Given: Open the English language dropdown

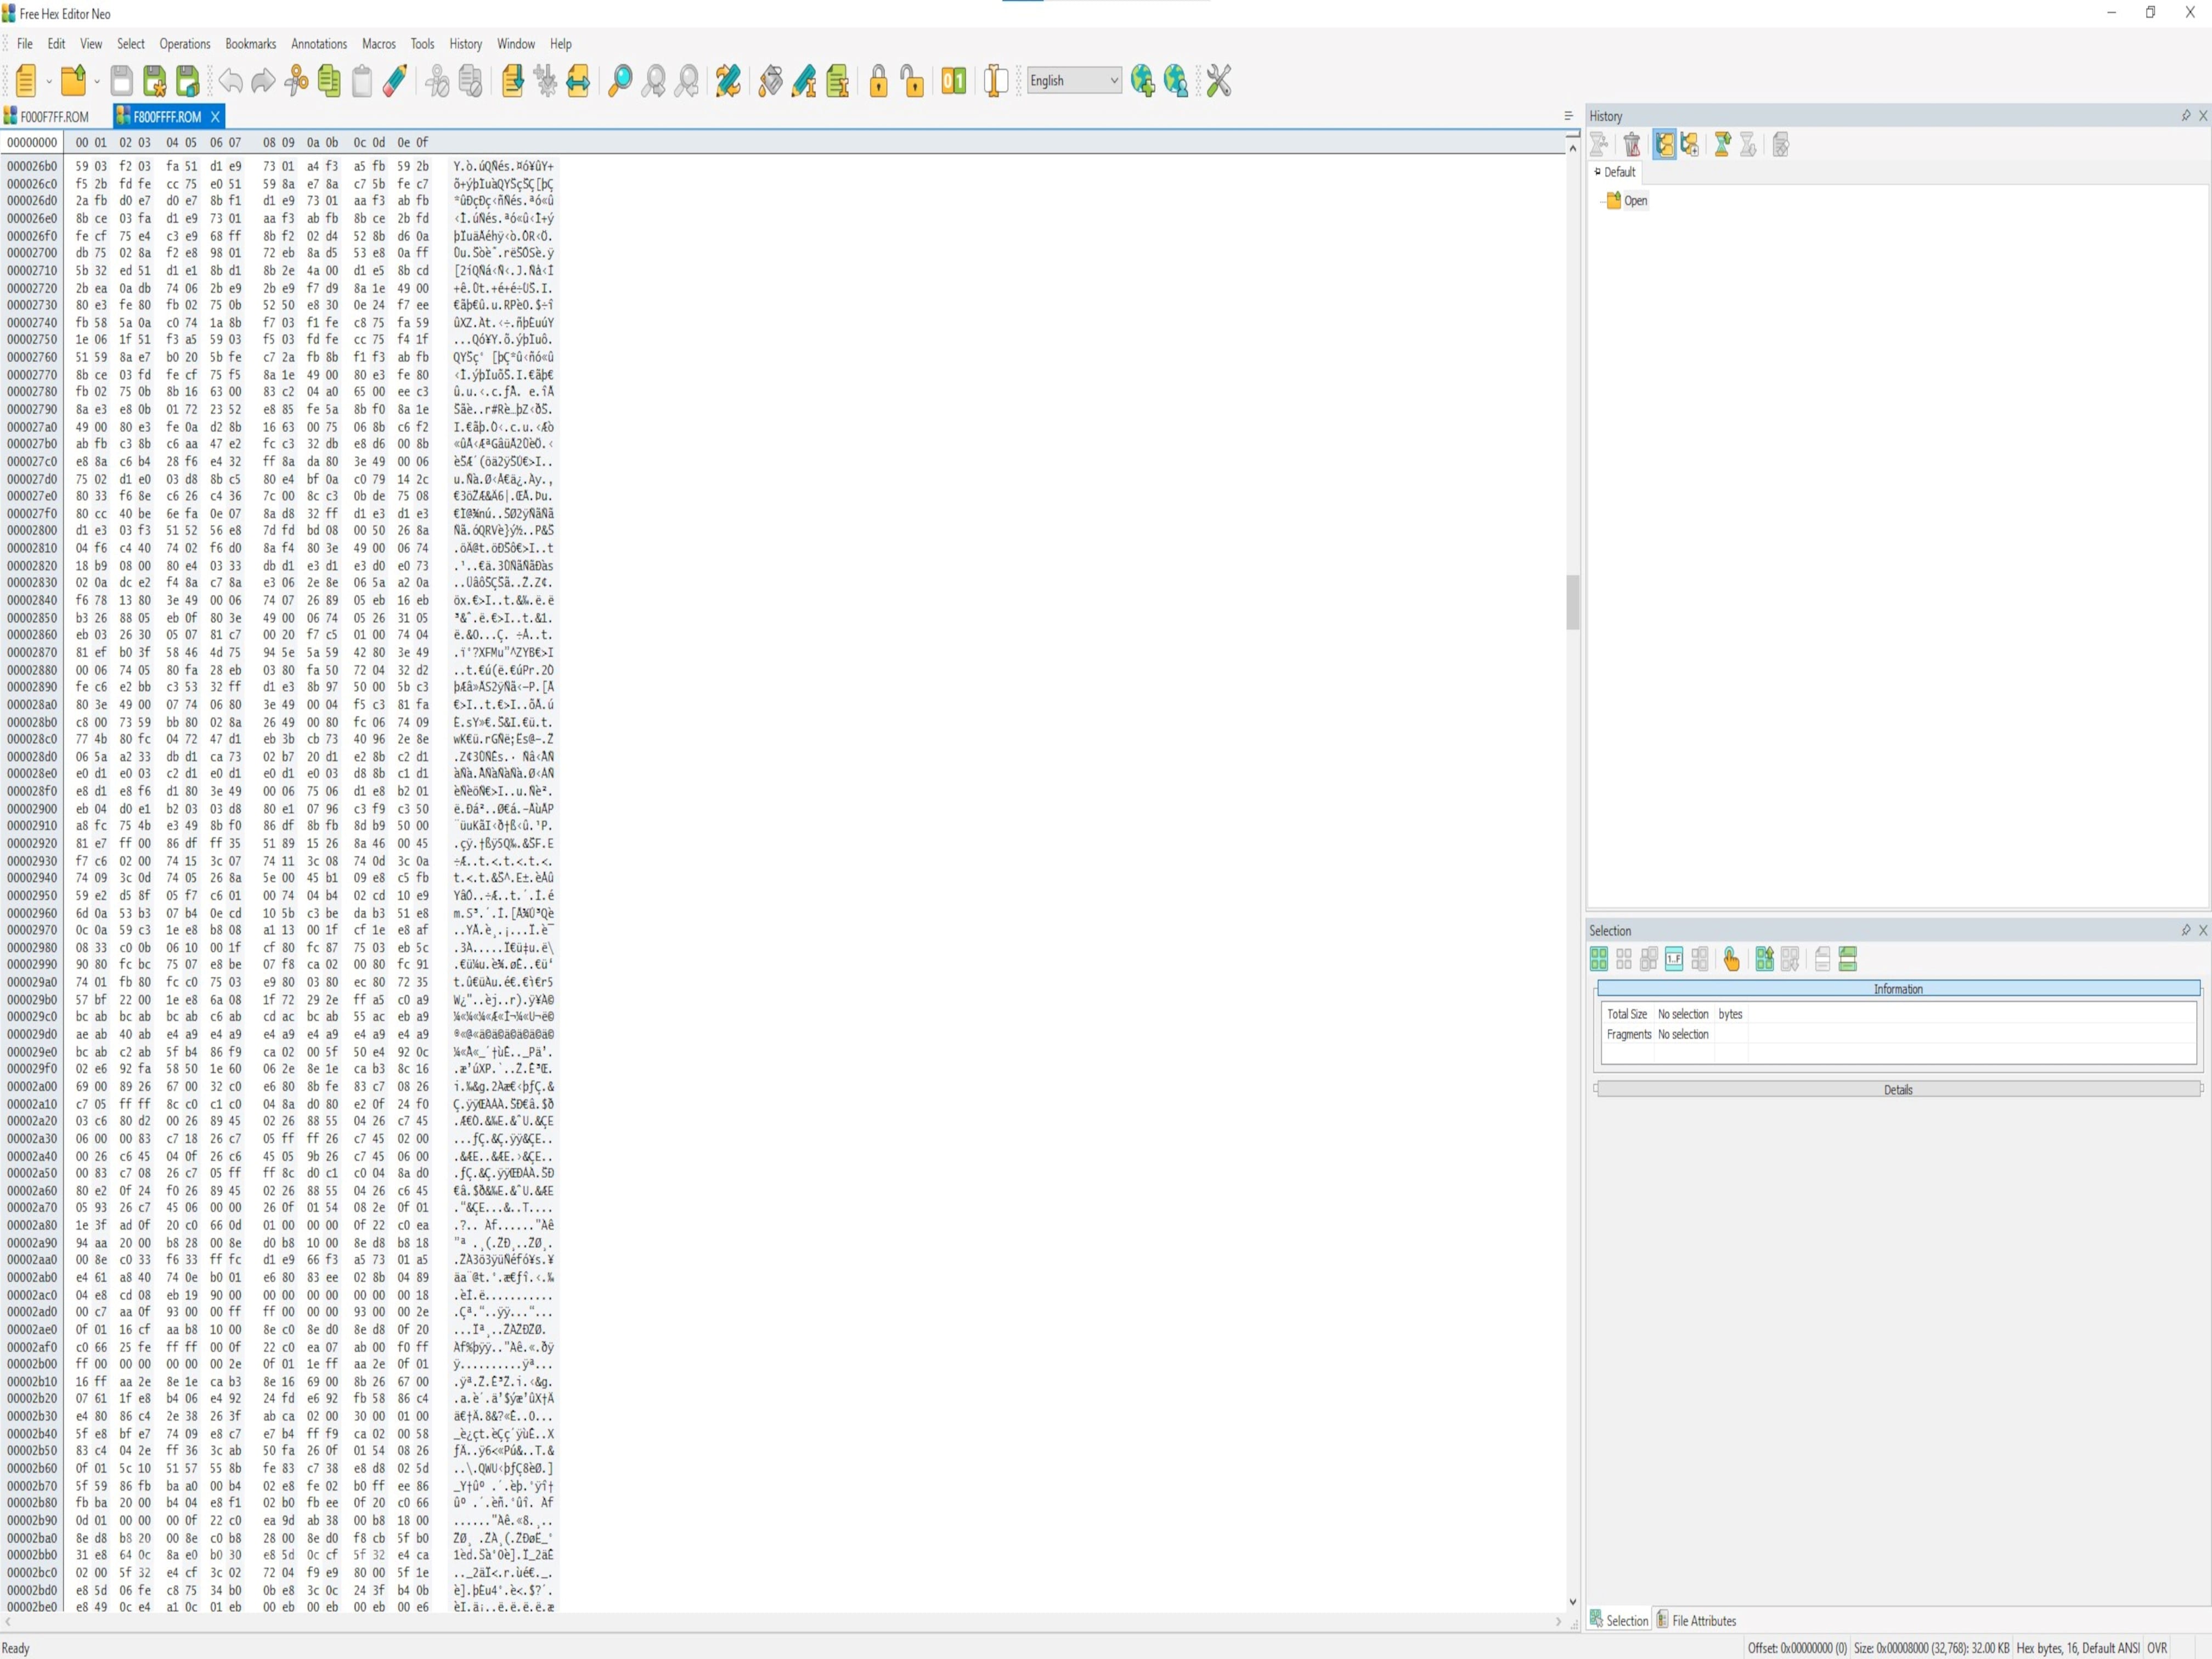Looking at the screenshot, I should click(x=1073, y=80).
